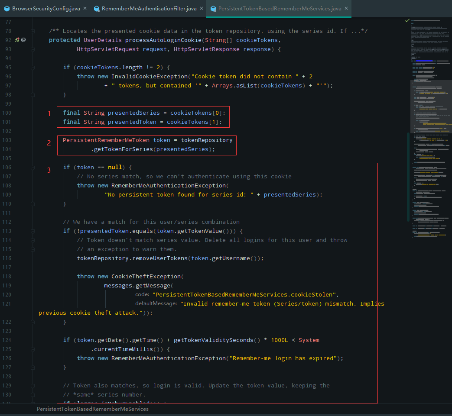Viewport: 452px width, 416px height.
Task: Switch to the BrowserSecurityConfig.java tab
Action: (46, 9)
